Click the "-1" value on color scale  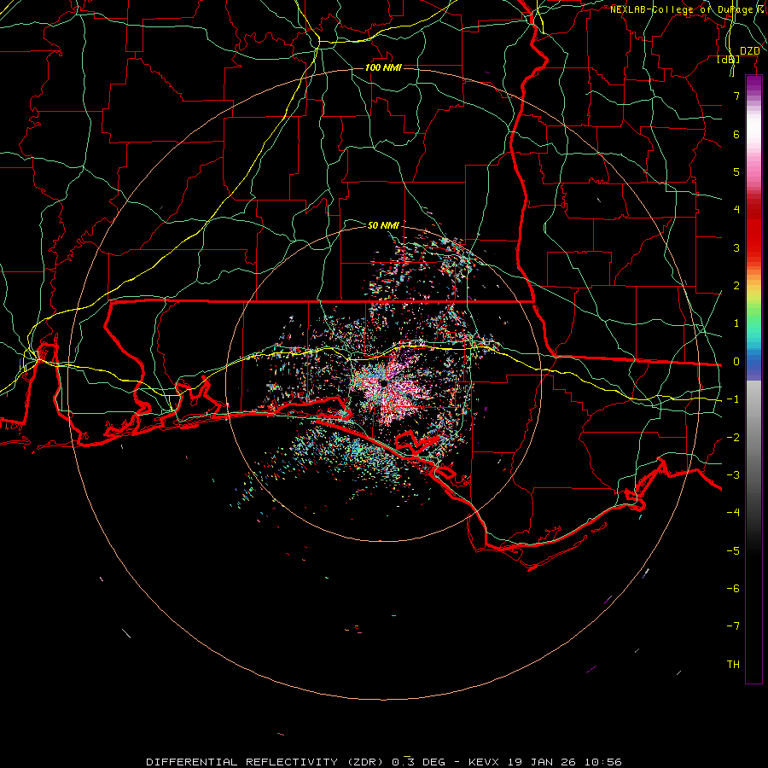click(733, 399)
